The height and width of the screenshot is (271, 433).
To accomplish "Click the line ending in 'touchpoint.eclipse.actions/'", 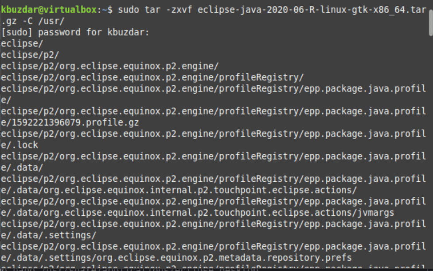I will click(x=179, y=190).
